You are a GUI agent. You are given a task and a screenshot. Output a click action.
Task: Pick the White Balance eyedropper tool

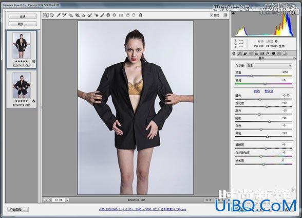coord(59,15)
